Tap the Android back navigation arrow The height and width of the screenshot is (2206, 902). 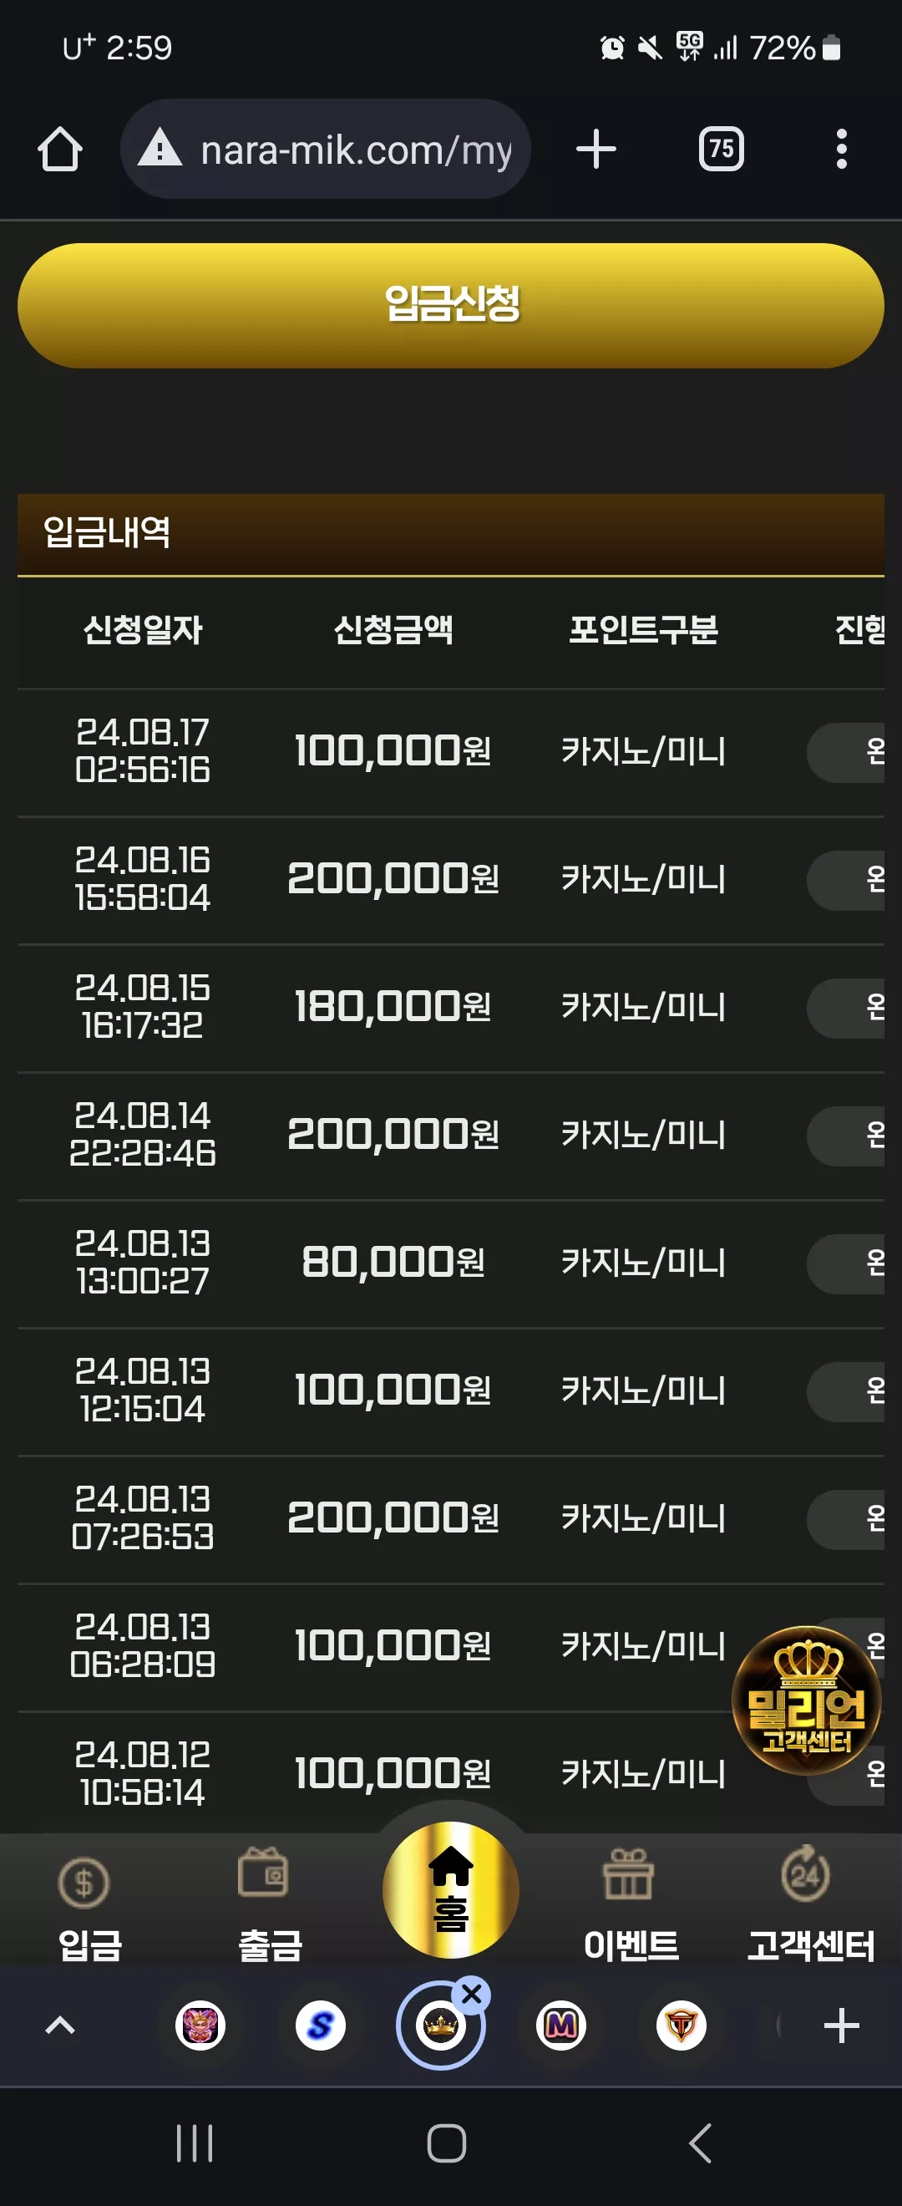pos(700,2142)
